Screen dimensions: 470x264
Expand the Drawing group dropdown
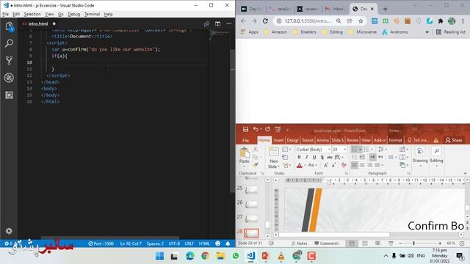point(420,166)
